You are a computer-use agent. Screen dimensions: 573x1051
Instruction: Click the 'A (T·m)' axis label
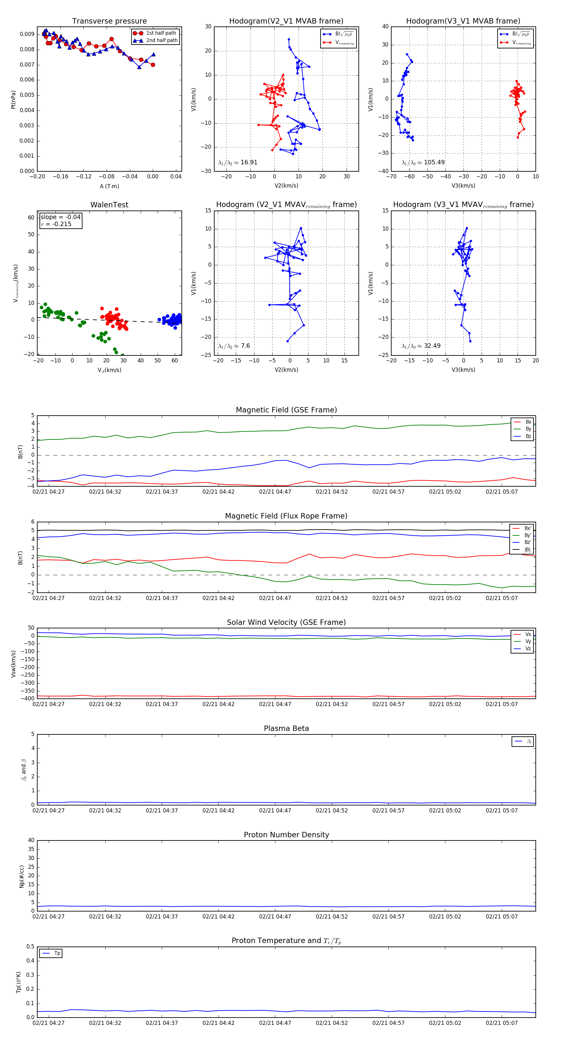109,186
